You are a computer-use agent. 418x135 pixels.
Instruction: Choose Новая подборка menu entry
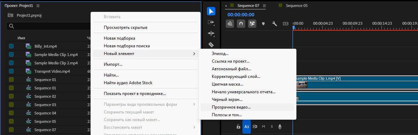119,38
